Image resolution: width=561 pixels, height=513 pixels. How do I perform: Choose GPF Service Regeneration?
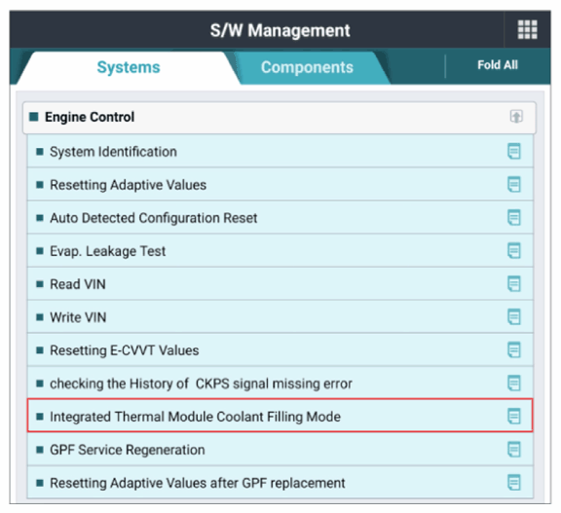click(280, 450)
